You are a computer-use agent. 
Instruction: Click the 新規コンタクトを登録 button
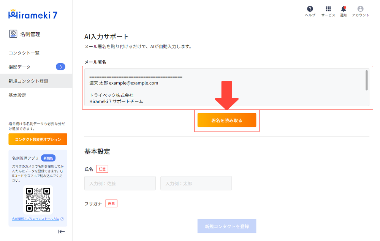point(226,226)
